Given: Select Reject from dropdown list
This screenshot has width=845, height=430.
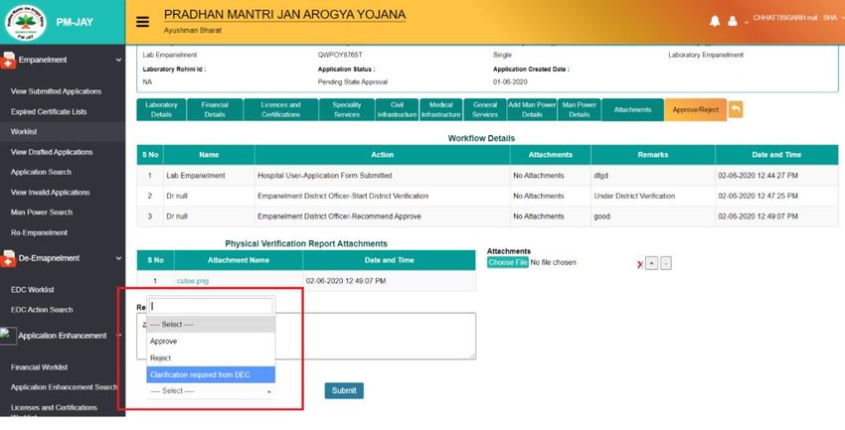Looking at the screenshot, I should (x=211, y=358).
